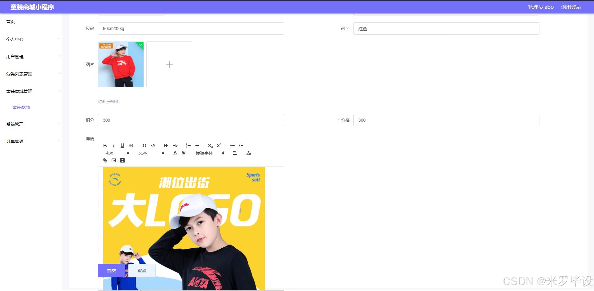The image size is (594, 291).
Task: Expand the 系统管理 sidebar menu
Action: pos(31,124)
